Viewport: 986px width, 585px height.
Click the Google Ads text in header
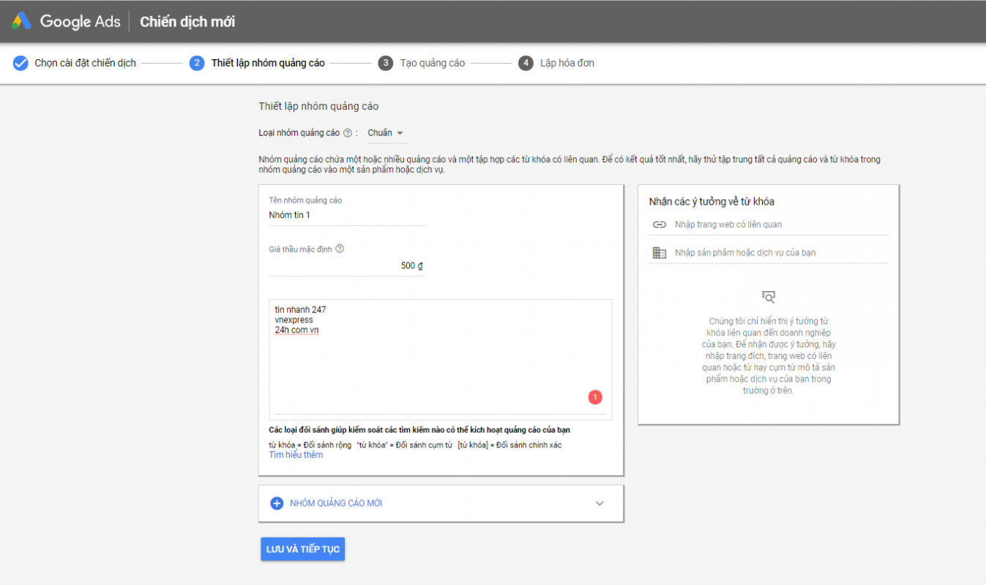pyautogui.click(x=81, y=21)
